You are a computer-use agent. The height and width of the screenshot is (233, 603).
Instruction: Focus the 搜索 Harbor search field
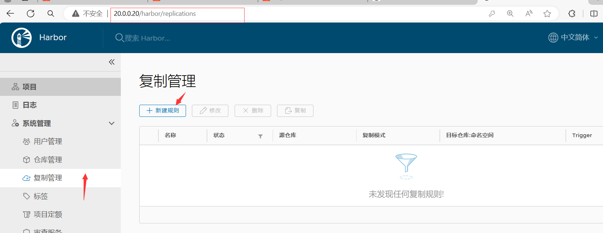pyautogui.click(x=147, y=38)
